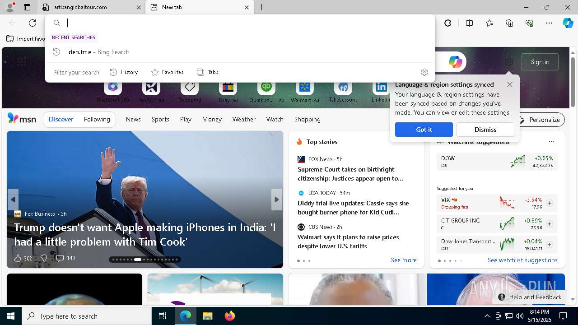The height and width of the screenshot is (325, 578).
Task: Launch Firefox from the taskbar
Action: point(229,316)
